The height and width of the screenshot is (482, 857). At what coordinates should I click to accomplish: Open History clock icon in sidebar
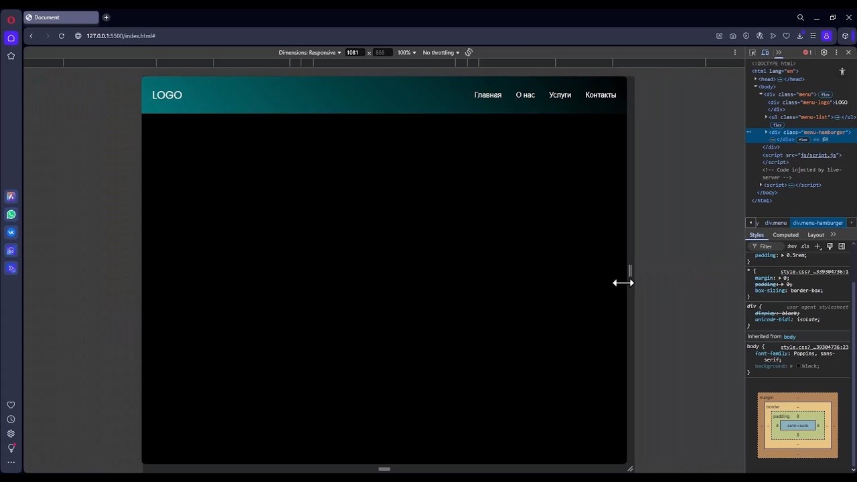tap(11, 419)
